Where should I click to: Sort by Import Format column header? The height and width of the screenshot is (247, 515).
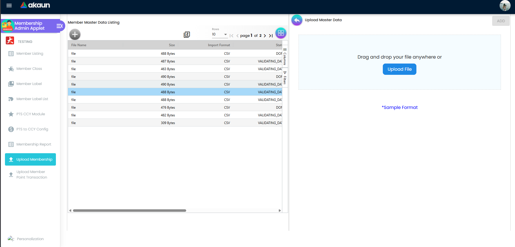tap(205, 45)
